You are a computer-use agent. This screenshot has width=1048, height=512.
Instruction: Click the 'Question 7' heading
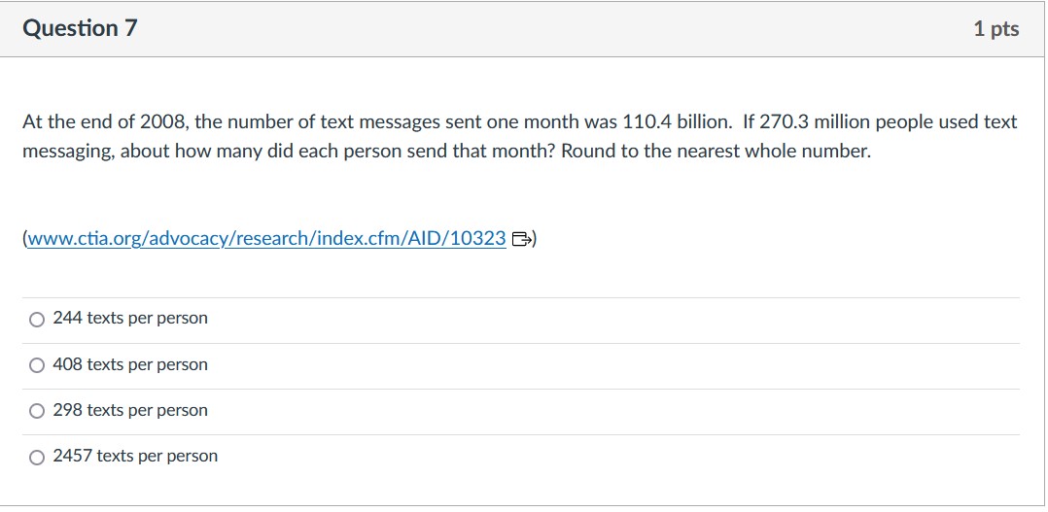(x=80, y=29)
